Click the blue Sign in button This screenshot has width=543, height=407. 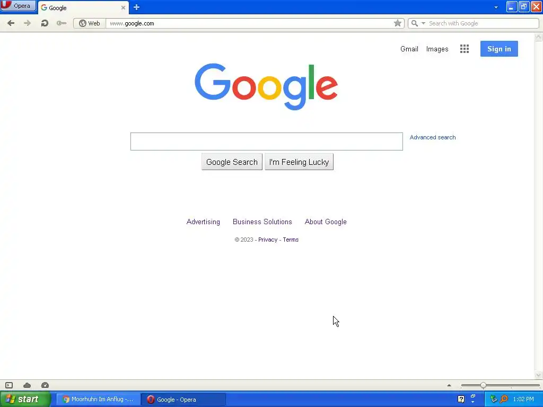click(x=499, y=49)
